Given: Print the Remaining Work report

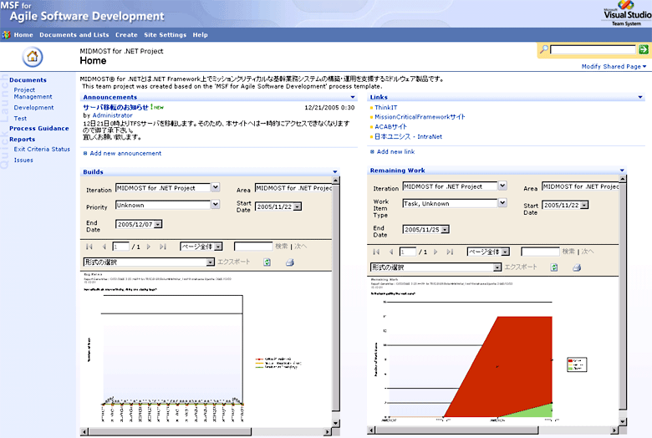Looking at the screenshot, I should click(577, 267).
